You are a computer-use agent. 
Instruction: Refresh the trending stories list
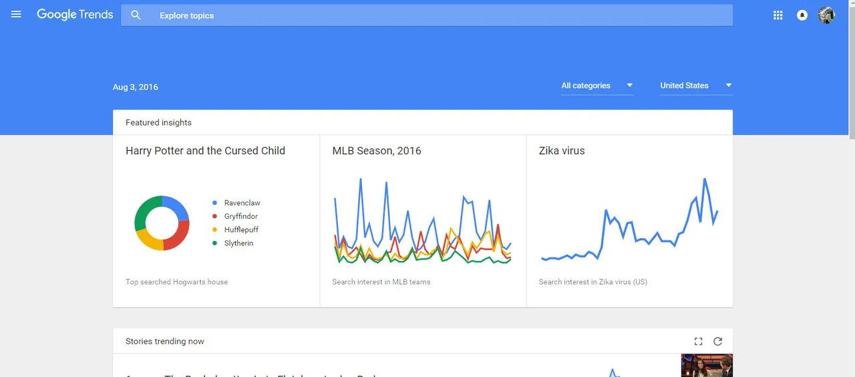tap(717, 341)
